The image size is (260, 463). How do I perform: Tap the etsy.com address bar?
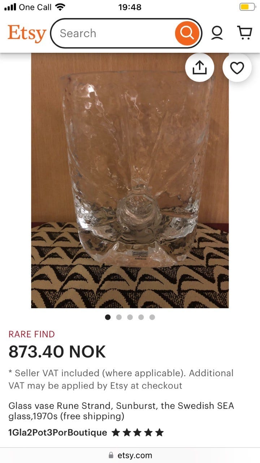[x=130, y=455]
